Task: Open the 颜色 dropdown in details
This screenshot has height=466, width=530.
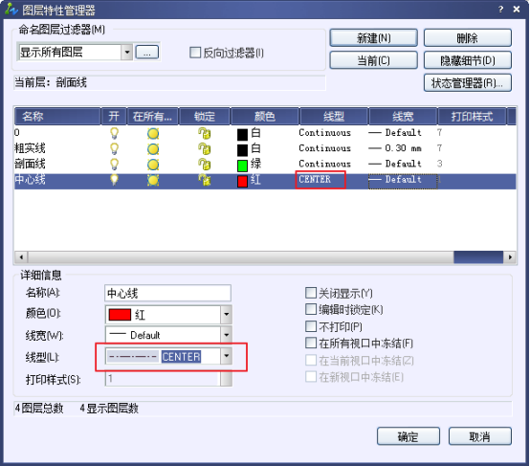Action: click(x=226, y=315)
